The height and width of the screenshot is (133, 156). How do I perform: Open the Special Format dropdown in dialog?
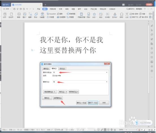(74, 92)
